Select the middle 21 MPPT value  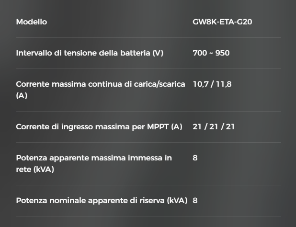214,127
